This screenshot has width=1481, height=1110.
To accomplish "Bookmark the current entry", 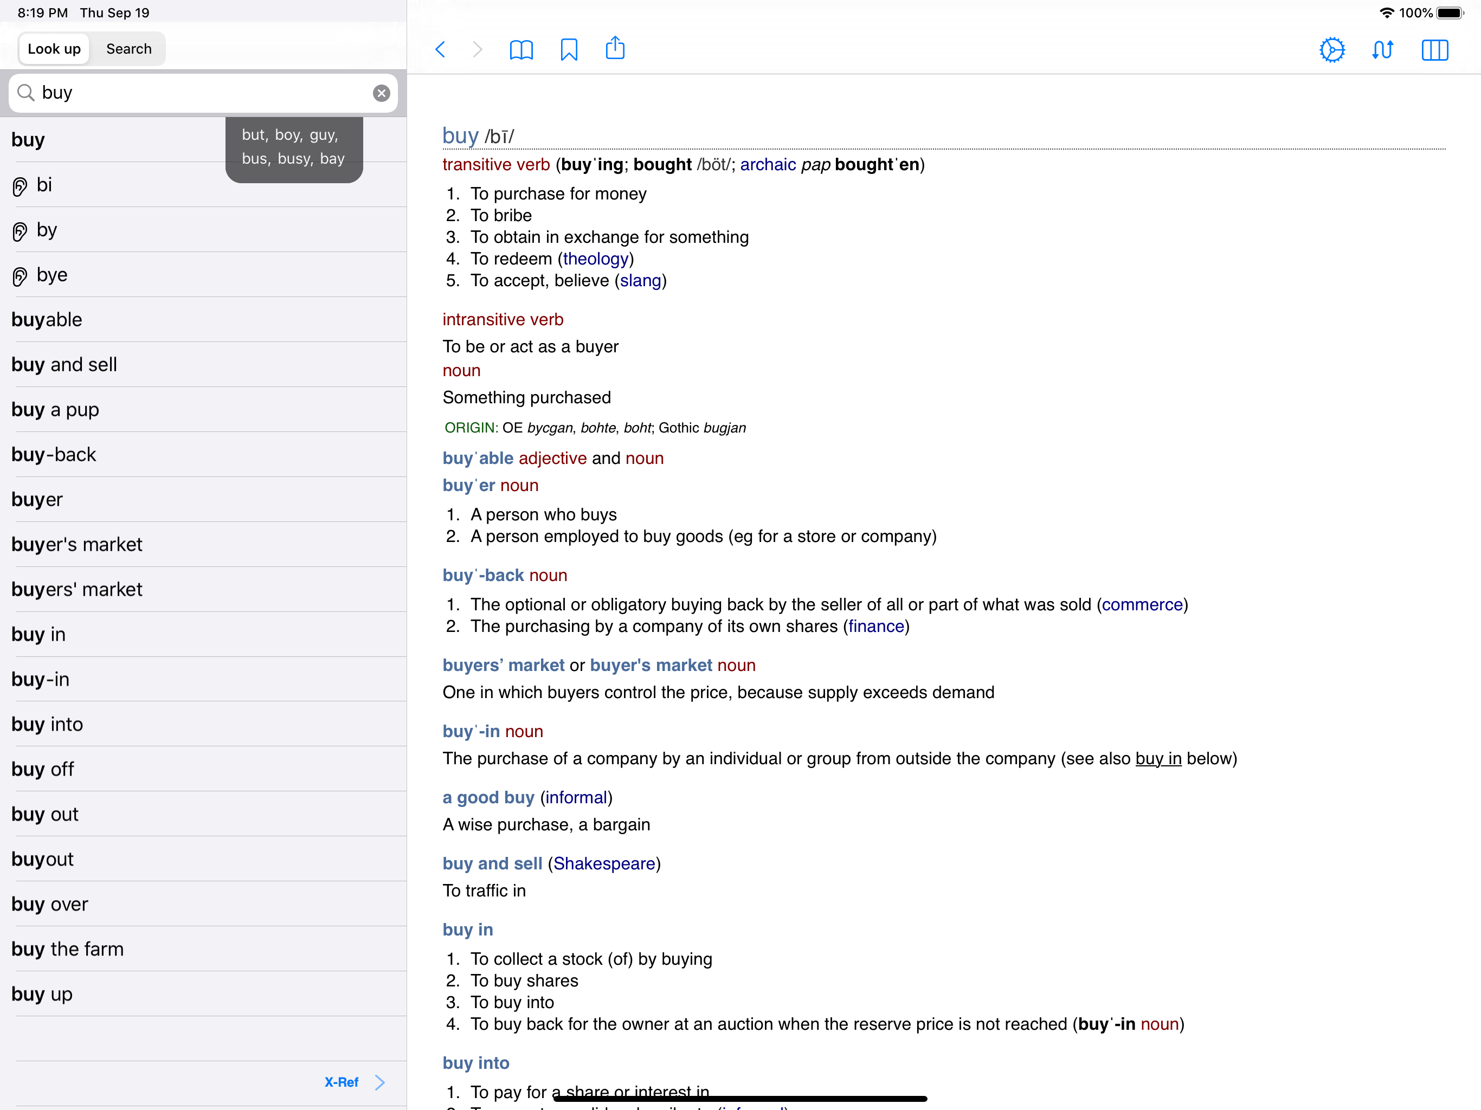I will [569, 49].
